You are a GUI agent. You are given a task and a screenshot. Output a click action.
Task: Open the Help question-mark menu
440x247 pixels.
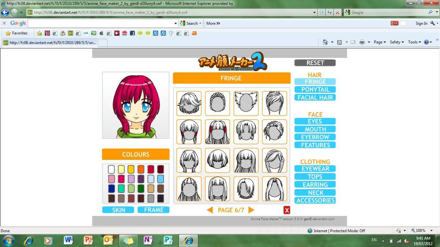click(427, 42)
